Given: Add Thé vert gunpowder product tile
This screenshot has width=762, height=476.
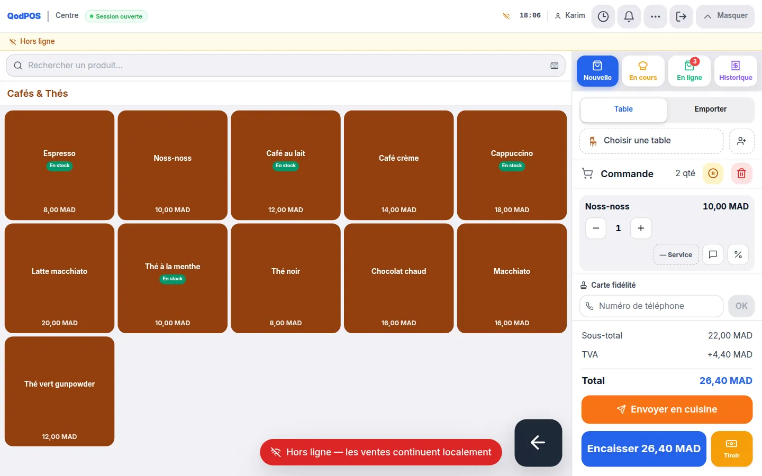Looking at the screenshot, I should (59, 391).
